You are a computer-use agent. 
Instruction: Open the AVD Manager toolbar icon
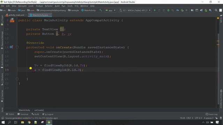206,10
